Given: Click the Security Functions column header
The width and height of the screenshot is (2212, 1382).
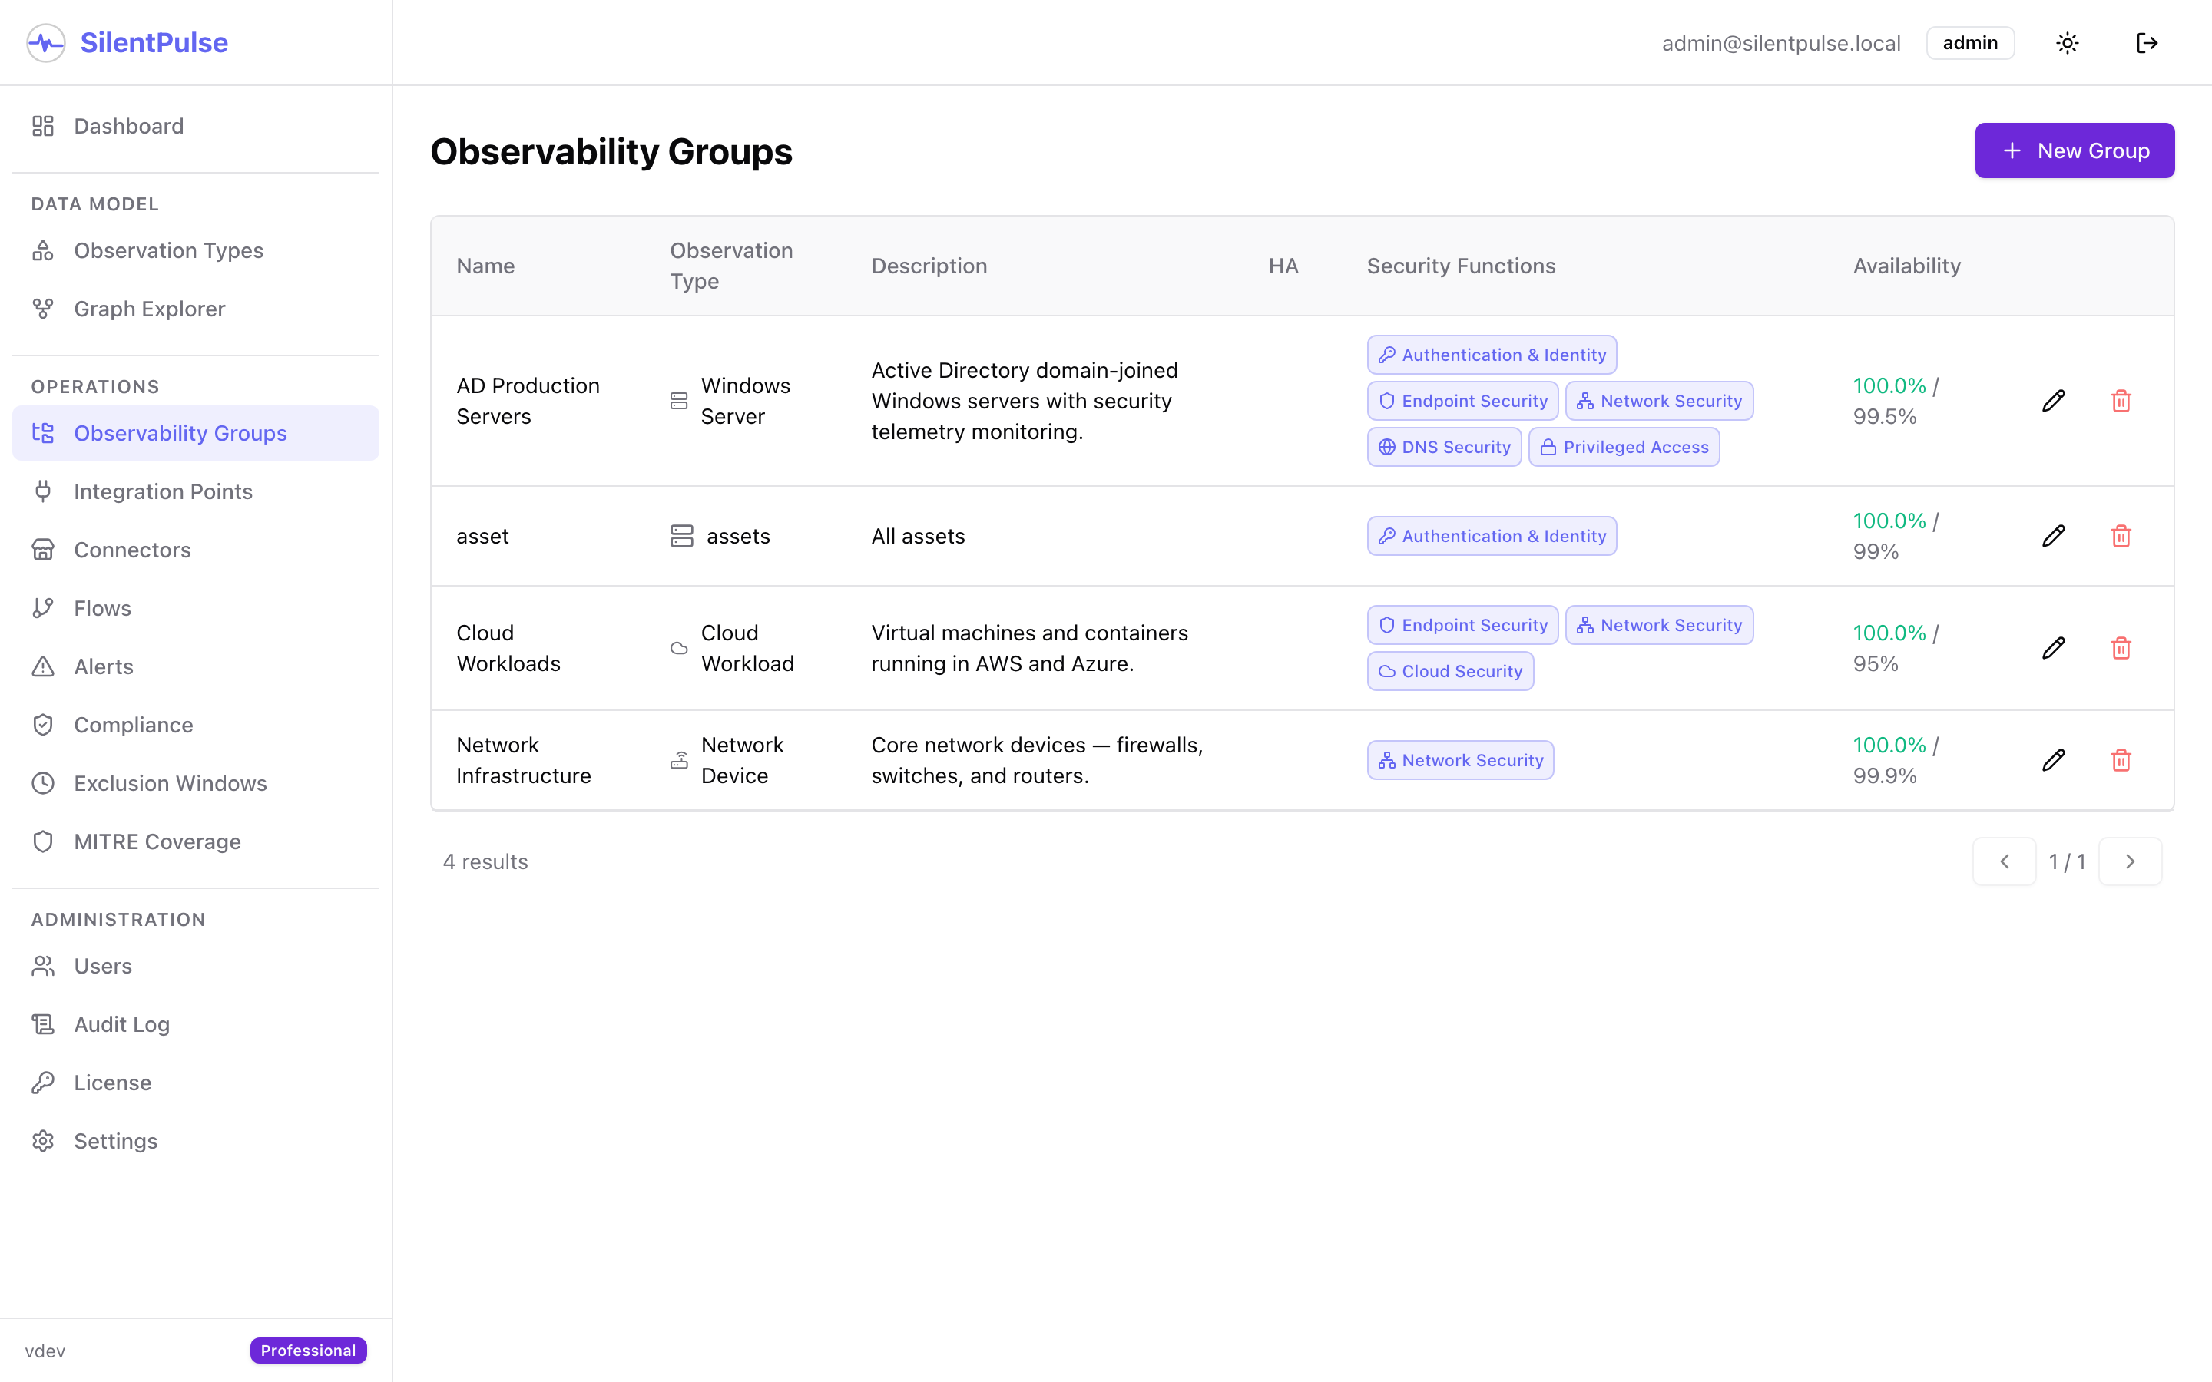Looking at the screenshot, I should click(1461, 266).
